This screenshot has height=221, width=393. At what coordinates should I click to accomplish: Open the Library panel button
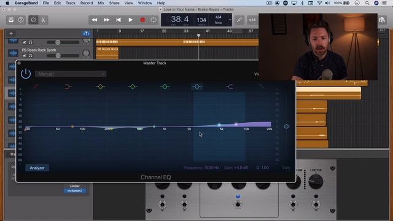11,20
